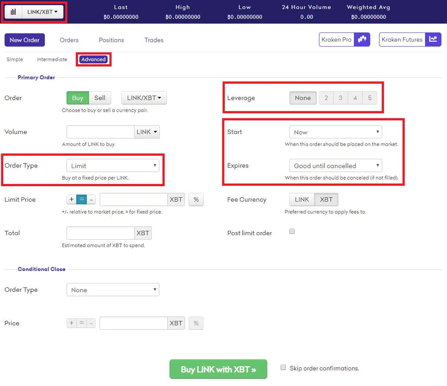
Task: Click the Limit Price percent button
Action: [196, 200]
